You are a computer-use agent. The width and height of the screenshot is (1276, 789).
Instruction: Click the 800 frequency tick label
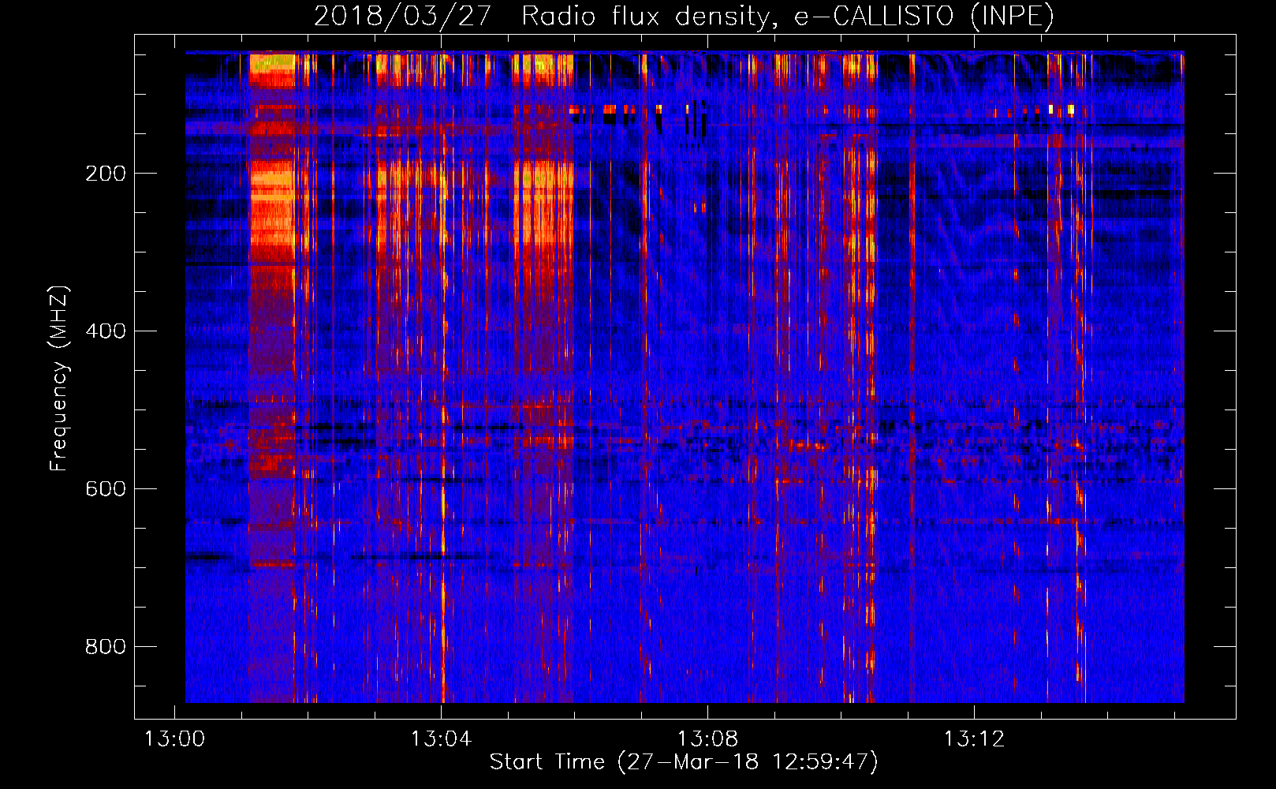(x=106, y=647)
